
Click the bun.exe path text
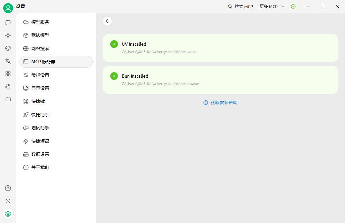click(x=160, y=84)
